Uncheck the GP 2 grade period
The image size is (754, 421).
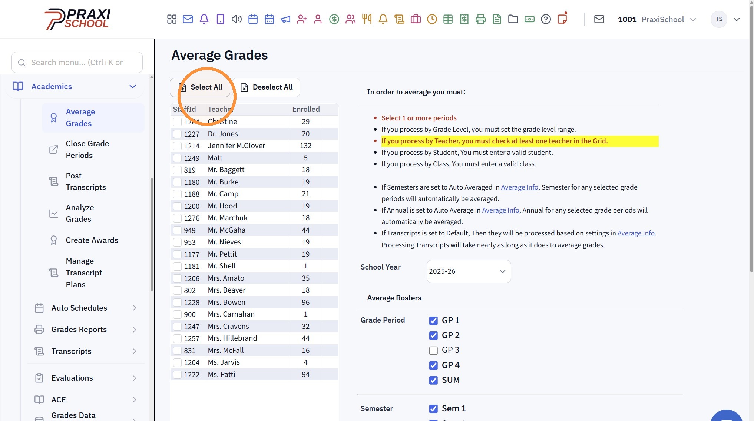point(433,335)
